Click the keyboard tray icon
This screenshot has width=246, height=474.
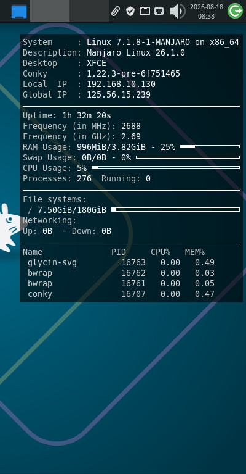pyautogui.click(x=159, y=11)
